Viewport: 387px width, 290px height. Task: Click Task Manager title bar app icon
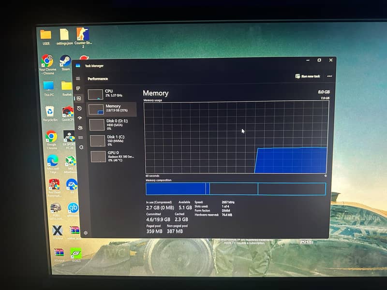pos(78,66)
